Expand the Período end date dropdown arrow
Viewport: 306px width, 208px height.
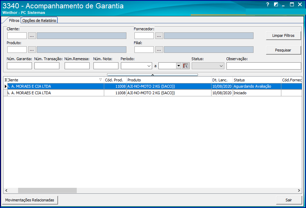click(179, 66)
